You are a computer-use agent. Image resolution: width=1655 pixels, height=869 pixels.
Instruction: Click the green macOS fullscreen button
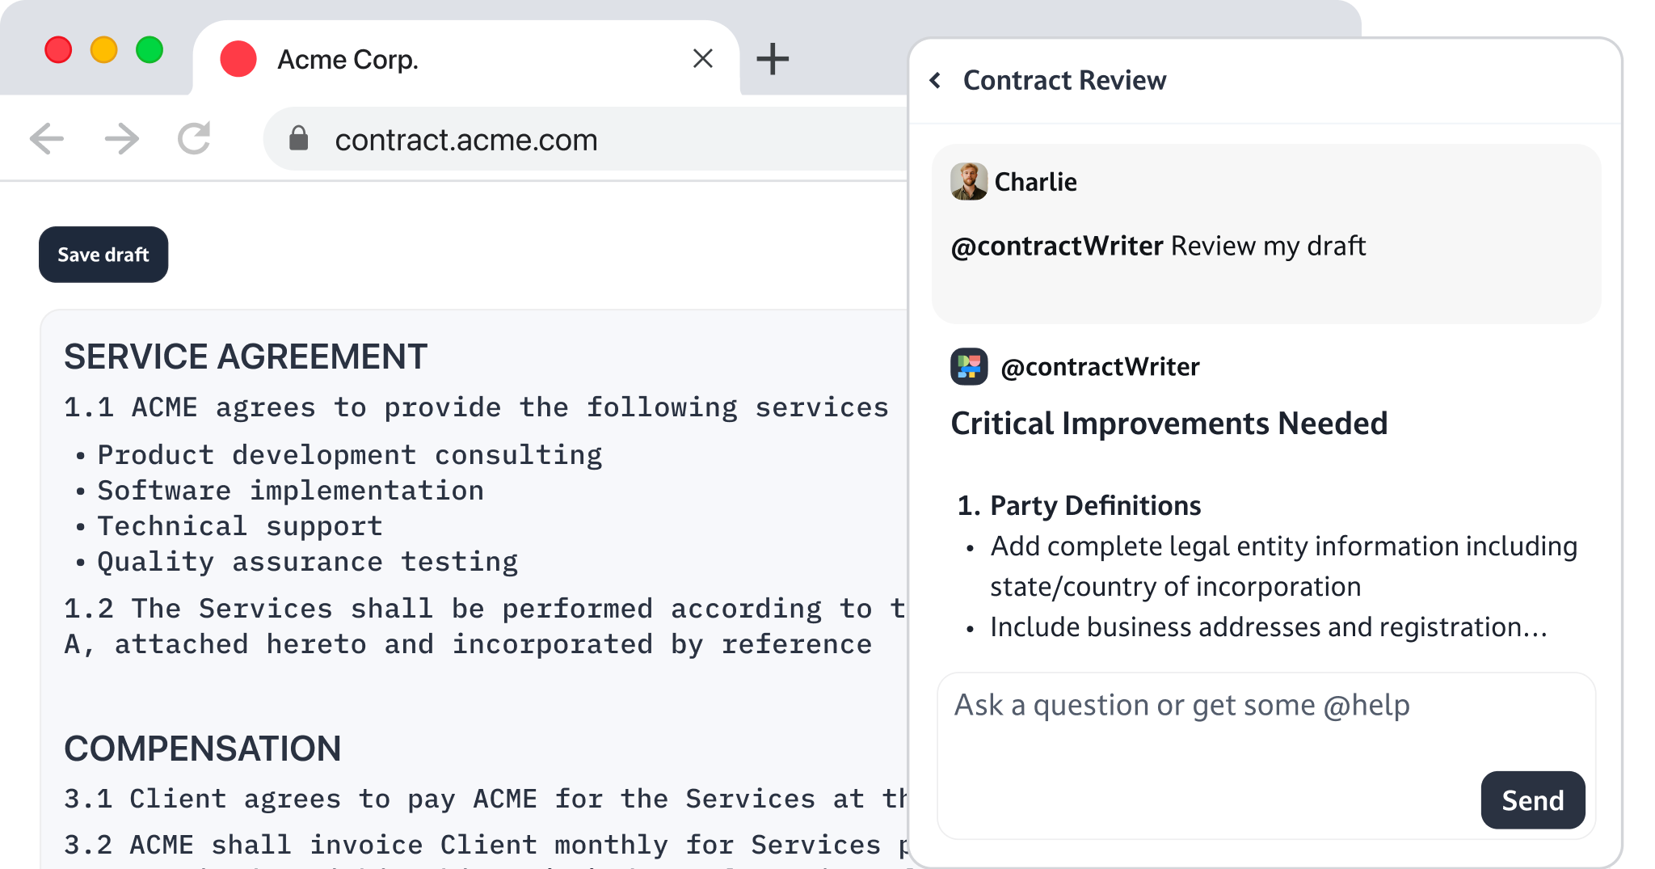pyautogui.click(x=149, y=50)
